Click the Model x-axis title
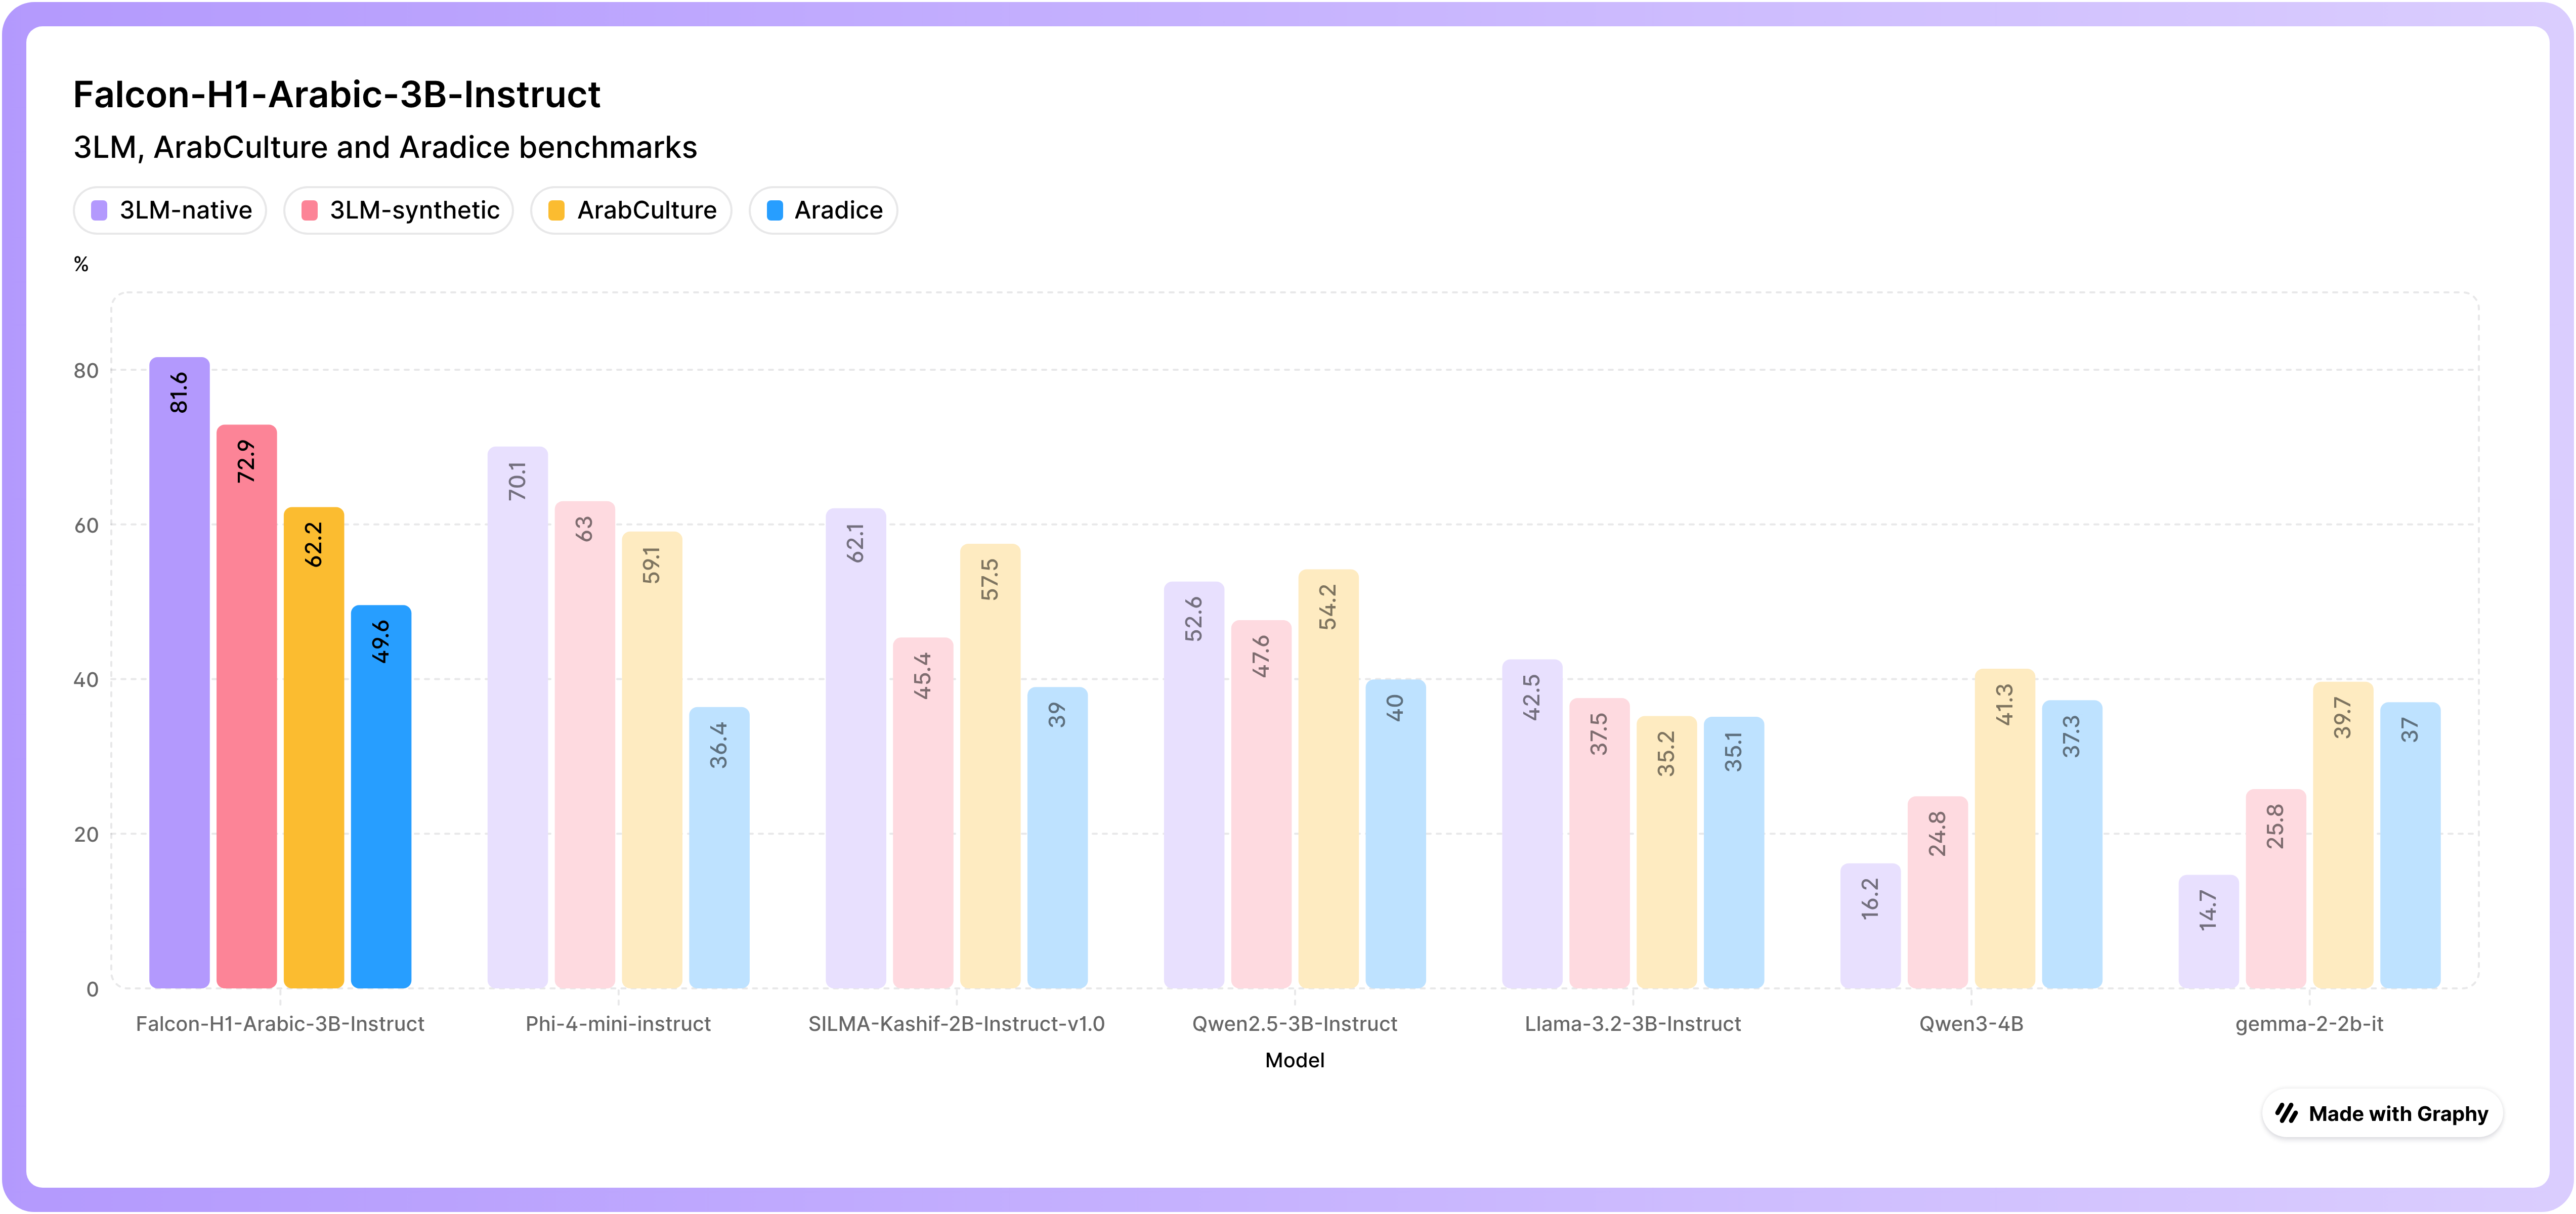 tap(1294, 1060)
